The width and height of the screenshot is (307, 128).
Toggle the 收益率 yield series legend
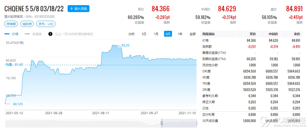click(33, 34)
